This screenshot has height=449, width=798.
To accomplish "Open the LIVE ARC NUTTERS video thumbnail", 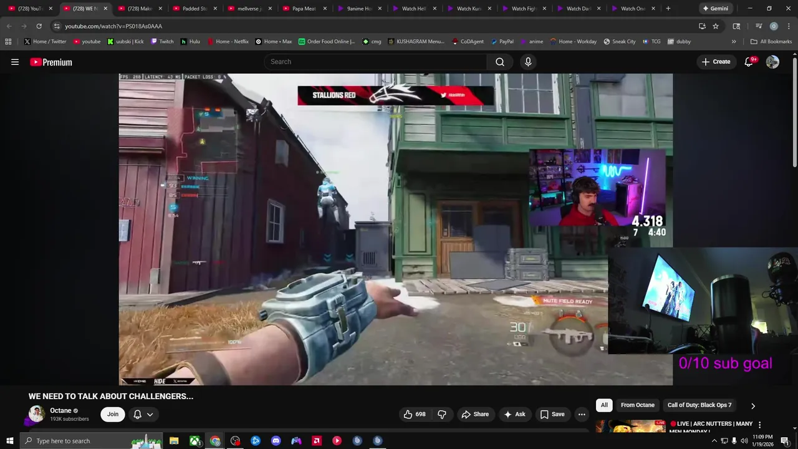I will 630,427.
